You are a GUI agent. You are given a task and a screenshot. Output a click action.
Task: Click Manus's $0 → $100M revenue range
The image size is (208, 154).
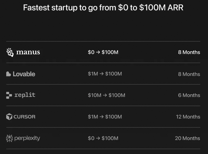pos(103,52)
